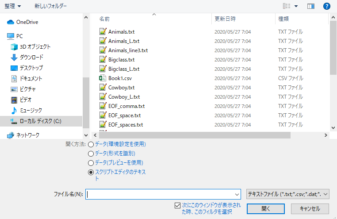The width and height of the screenshot is (337, 219).
Task: Click 新しいフォルダー in the toolbar
Action: 50,6
